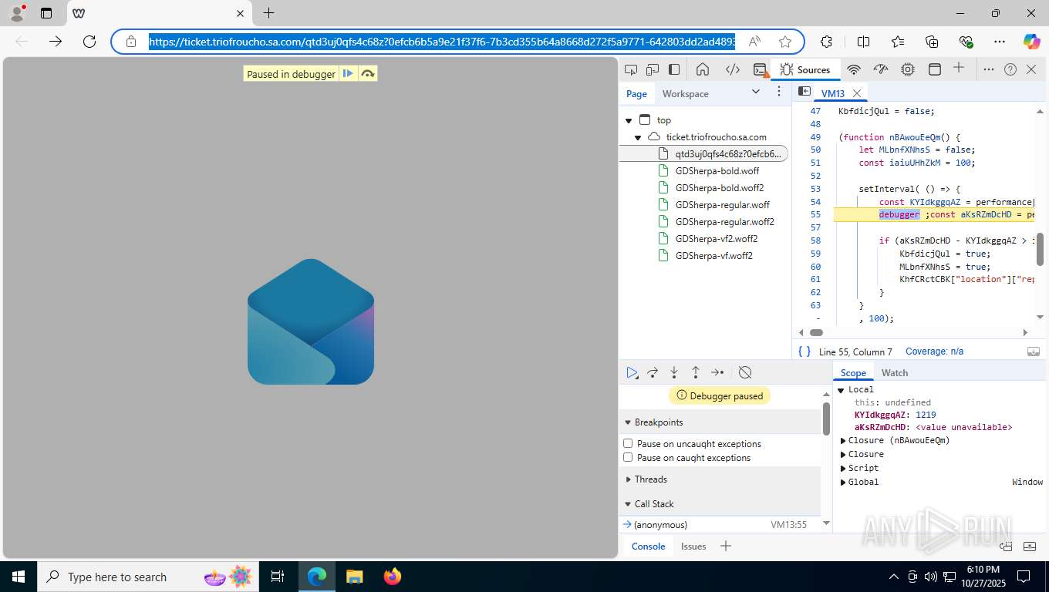Enable Pause on caught exceptions
Image resolution: width=1049 pixels, height=592 pixels.
[628, 457]
